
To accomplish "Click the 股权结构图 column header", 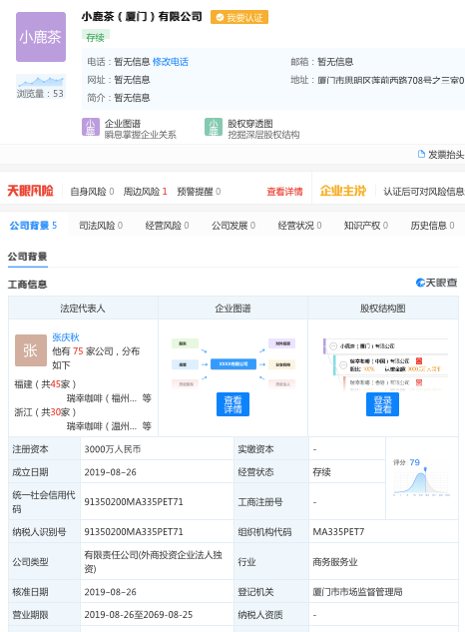I will click(x=383, y=309).
